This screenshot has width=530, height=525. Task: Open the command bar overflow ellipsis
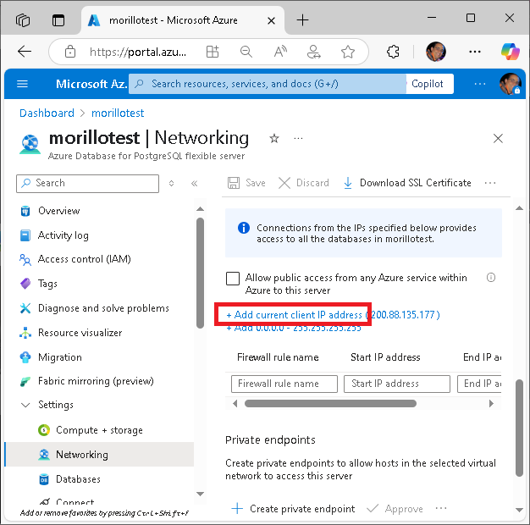(490, 183)
